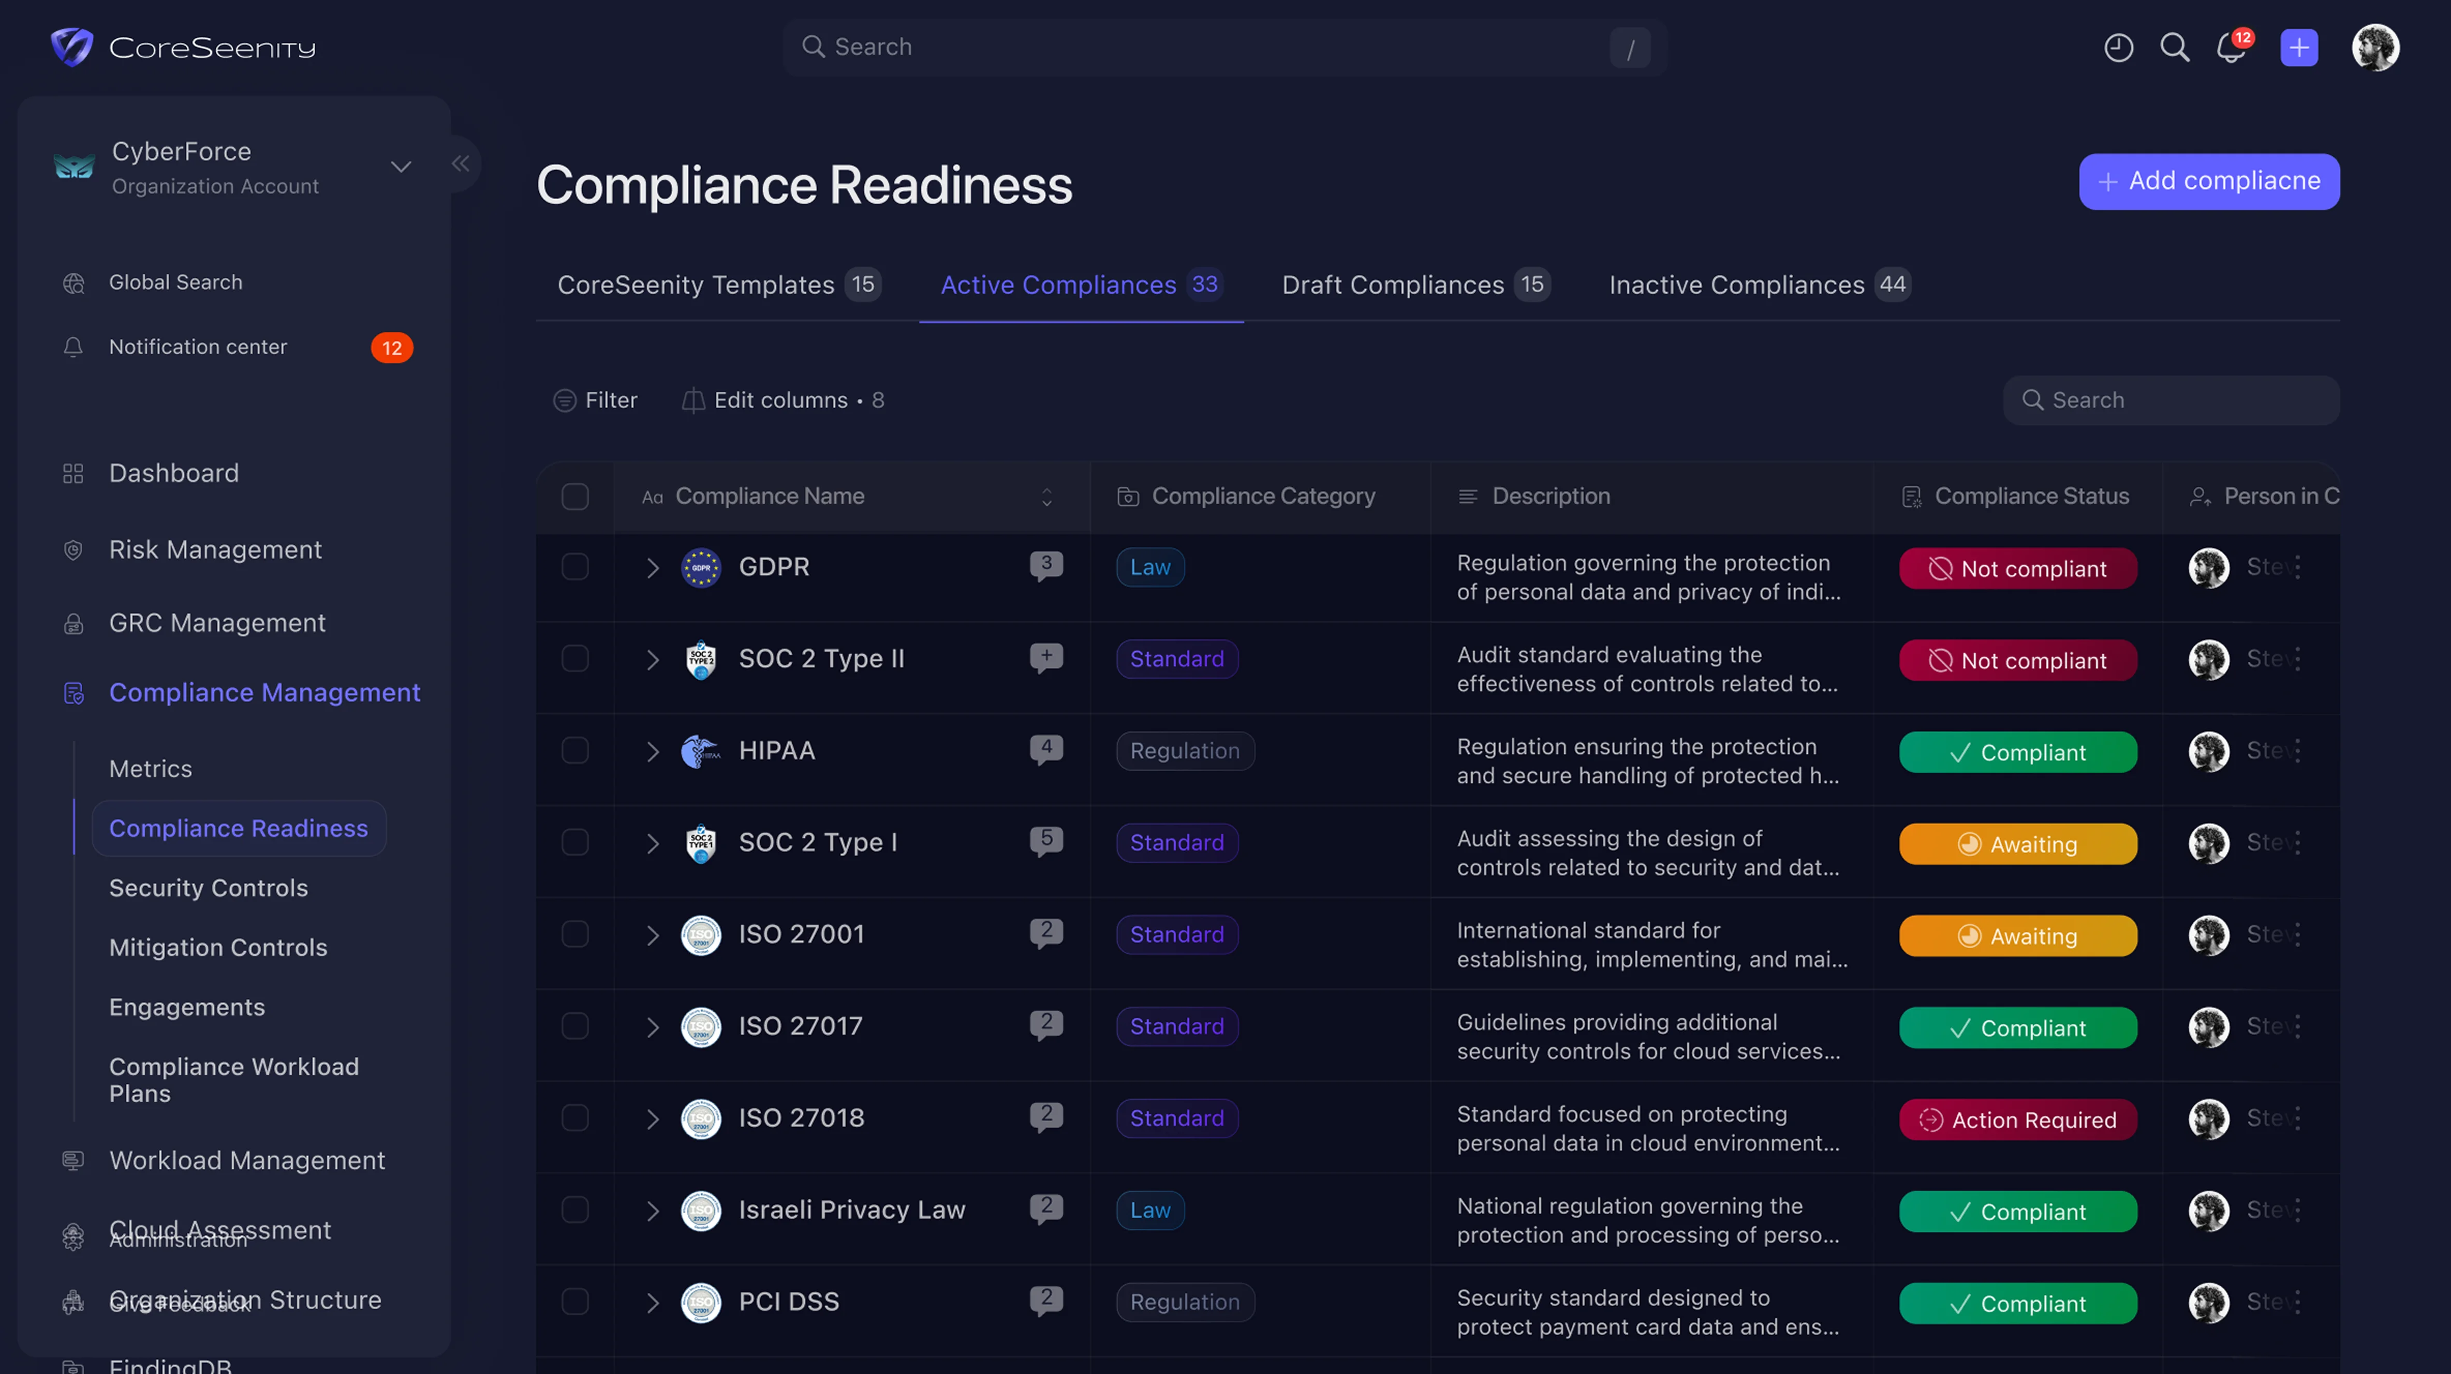Screen dimensions: 2451x1374
Task: Add comment on SOC 2 Type II row
Action: (1046, 657)
